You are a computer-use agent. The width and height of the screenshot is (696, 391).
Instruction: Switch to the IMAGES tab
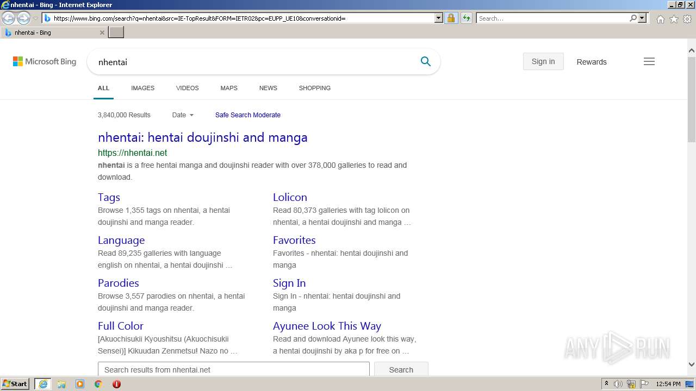pyautogui.click(x=142, y=88)
